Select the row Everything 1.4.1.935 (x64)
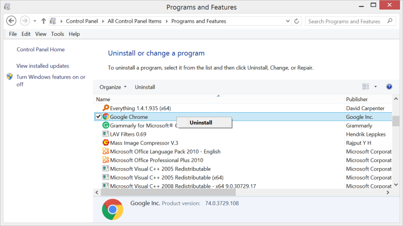403x226 pixels. coord(141,108)
